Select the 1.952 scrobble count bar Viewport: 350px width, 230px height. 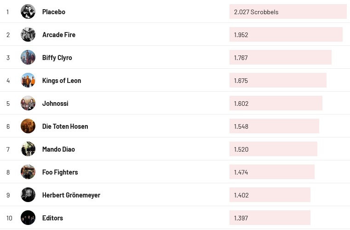coord(286,35)
